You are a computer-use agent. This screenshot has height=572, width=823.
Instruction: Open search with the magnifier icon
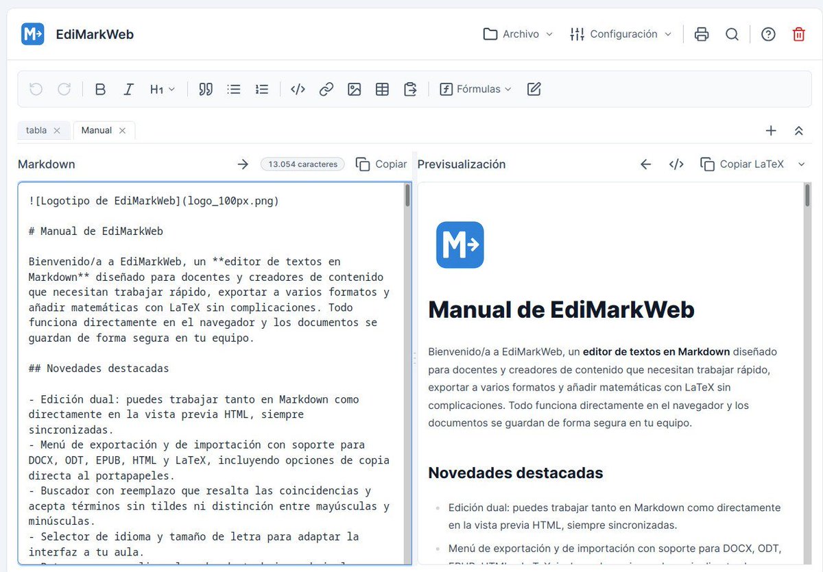[732, 34]
